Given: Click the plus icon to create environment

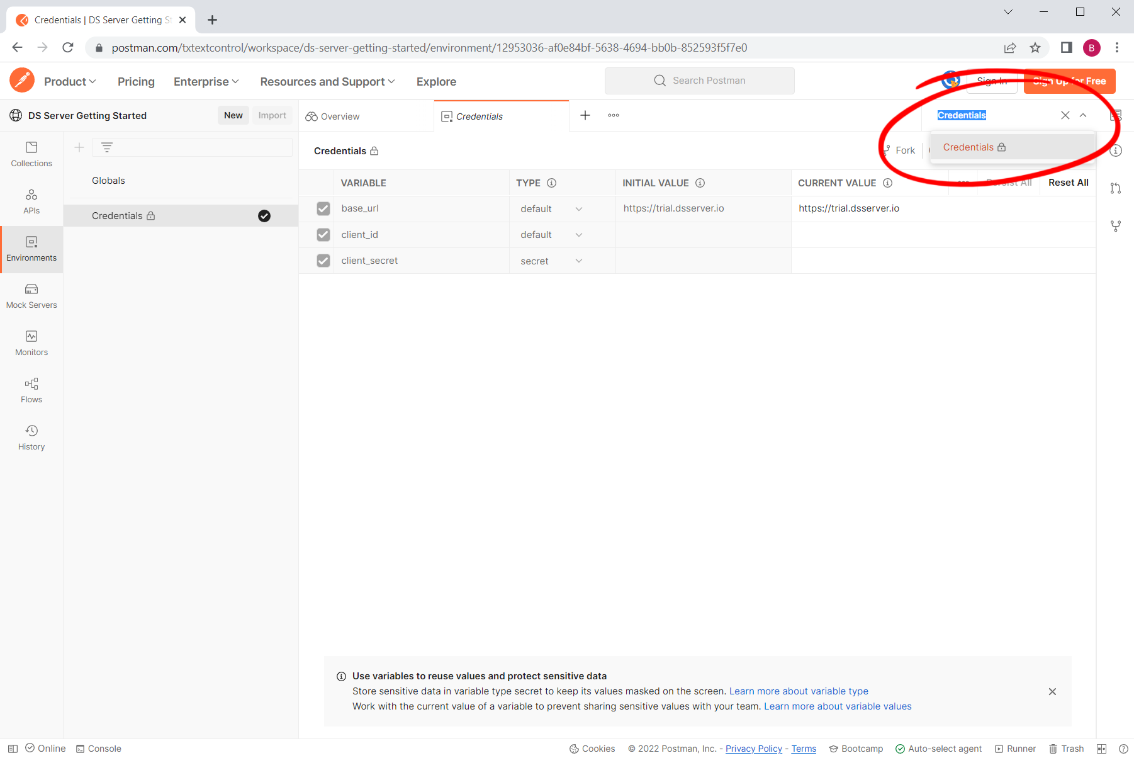Looking at the screenshot, I should click(x=79, y=147).
